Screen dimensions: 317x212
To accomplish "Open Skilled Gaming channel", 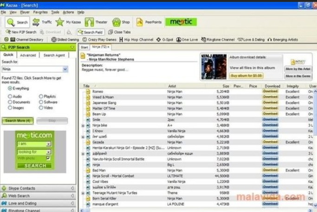I will point(65,39).
